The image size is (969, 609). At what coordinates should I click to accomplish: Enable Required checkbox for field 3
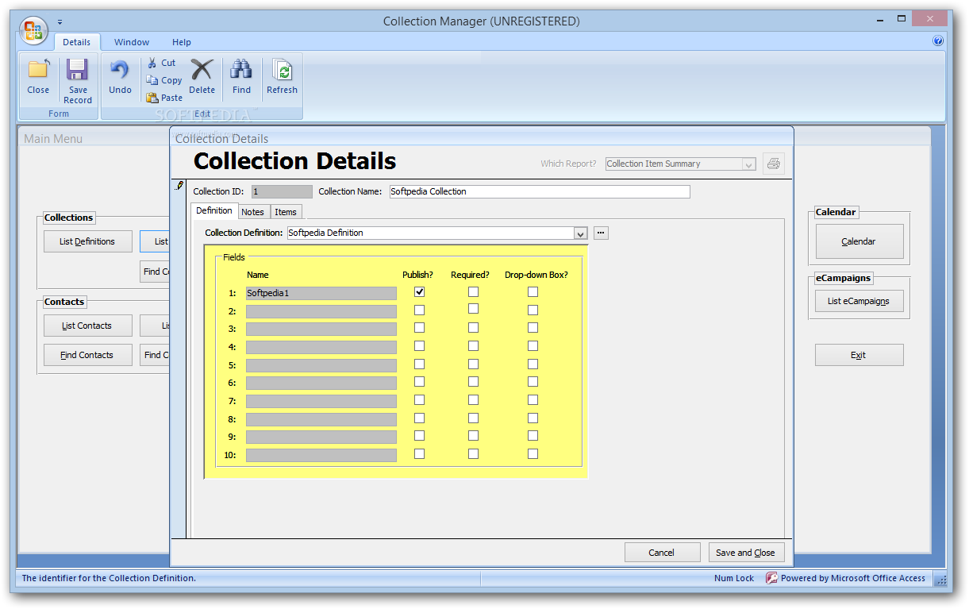(473, 328)
